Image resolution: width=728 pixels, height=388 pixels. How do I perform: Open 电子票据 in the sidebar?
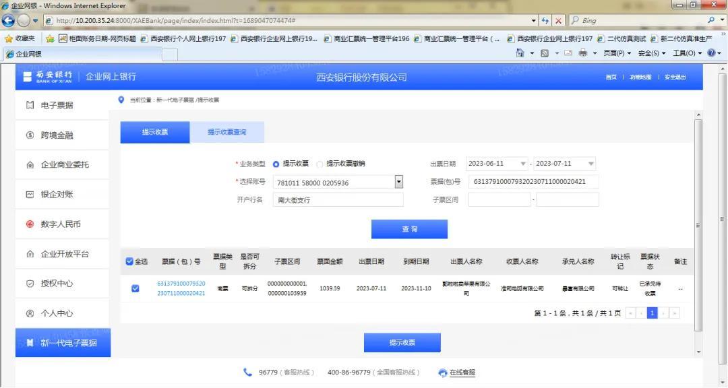tap(62, 105)
